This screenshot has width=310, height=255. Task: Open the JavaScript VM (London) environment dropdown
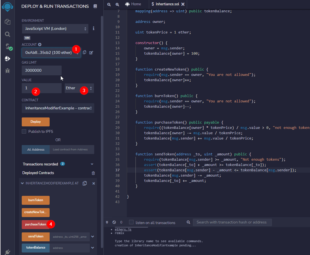(x=55, y=29)
